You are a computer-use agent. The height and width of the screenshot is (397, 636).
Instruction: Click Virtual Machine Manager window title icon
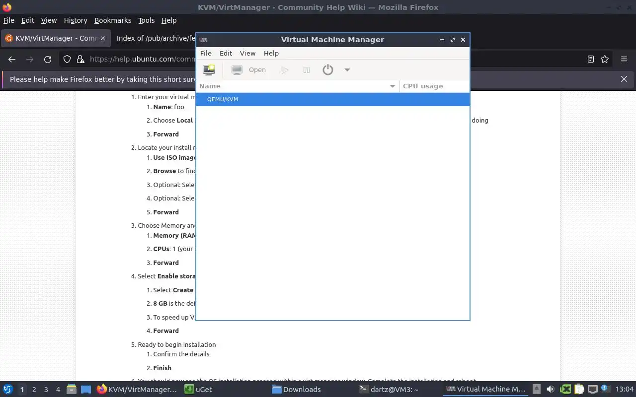[x=203, y=40]
